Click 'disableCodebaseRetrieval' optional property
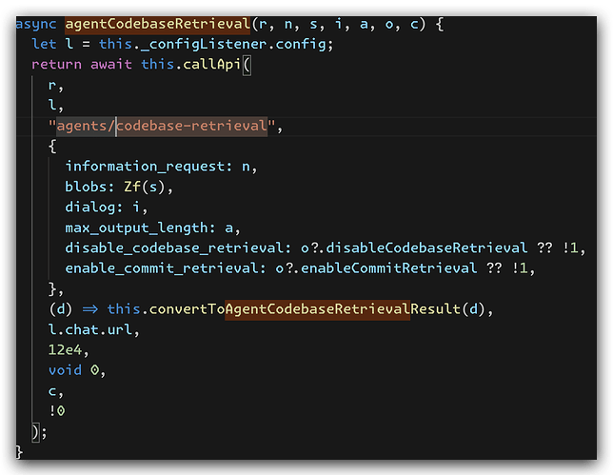Screen dimensions: 613x475 click(426, 248)
